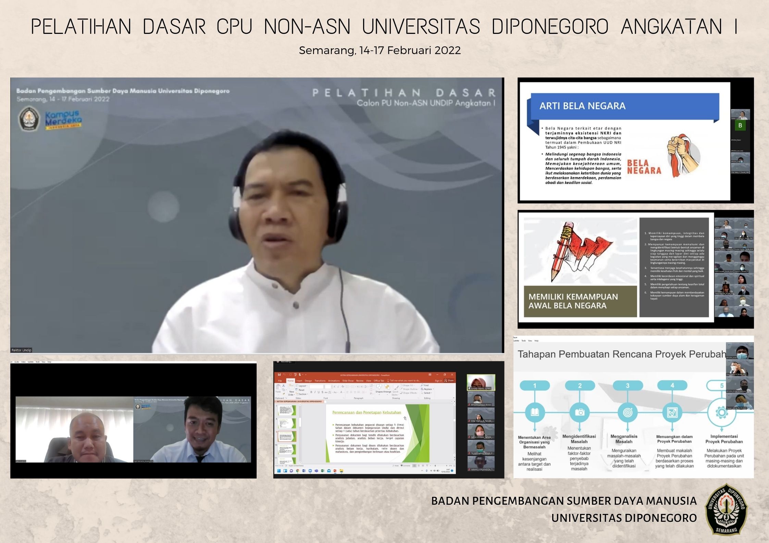Click the SISTEM KEPEGAWAIAN UNIVERSITAS DIPONEGORO document tab
This screenshot has width=769, height=543.
(x=299, y=401)
